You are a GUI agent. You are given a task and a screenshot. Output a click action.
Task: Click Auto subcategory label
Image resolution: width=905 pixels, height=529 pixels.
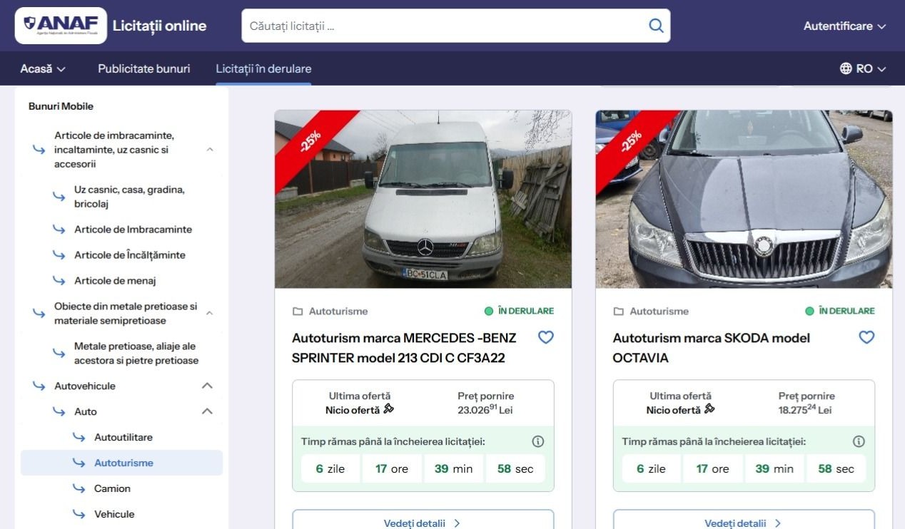(86, 411)
